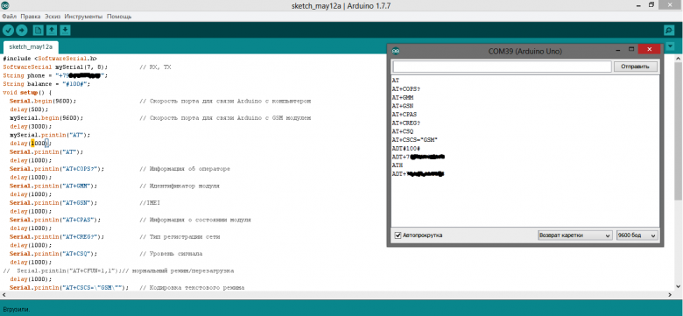Open the Инструменты menu
Screen dimensions: 683x316
tap(84, 17)
